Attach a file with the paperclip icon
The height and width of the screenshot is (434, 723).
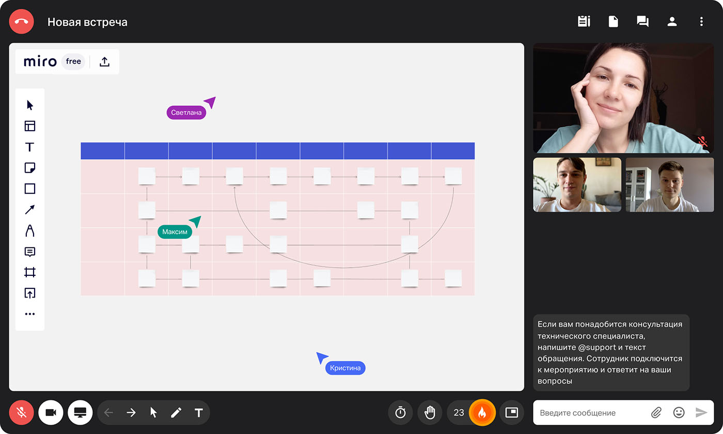coord(656,412)
